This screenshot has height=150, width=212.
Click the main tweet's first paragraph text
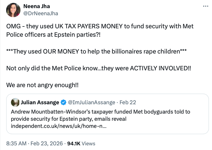(x=100, y=30)
